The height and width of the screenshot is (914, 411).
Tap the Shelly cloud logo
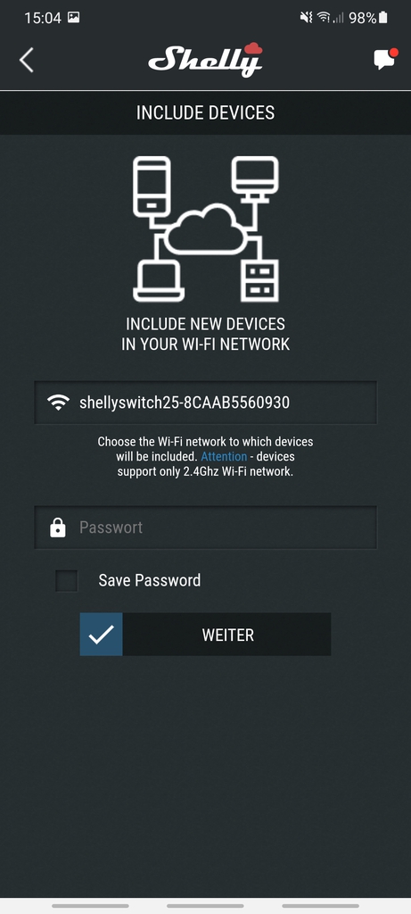coord(205,60)
